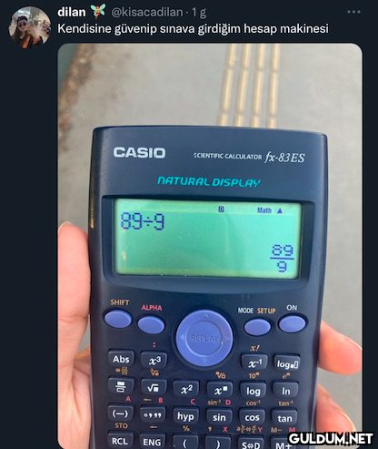Open the three-dot tweet options menu

point(353,12)
